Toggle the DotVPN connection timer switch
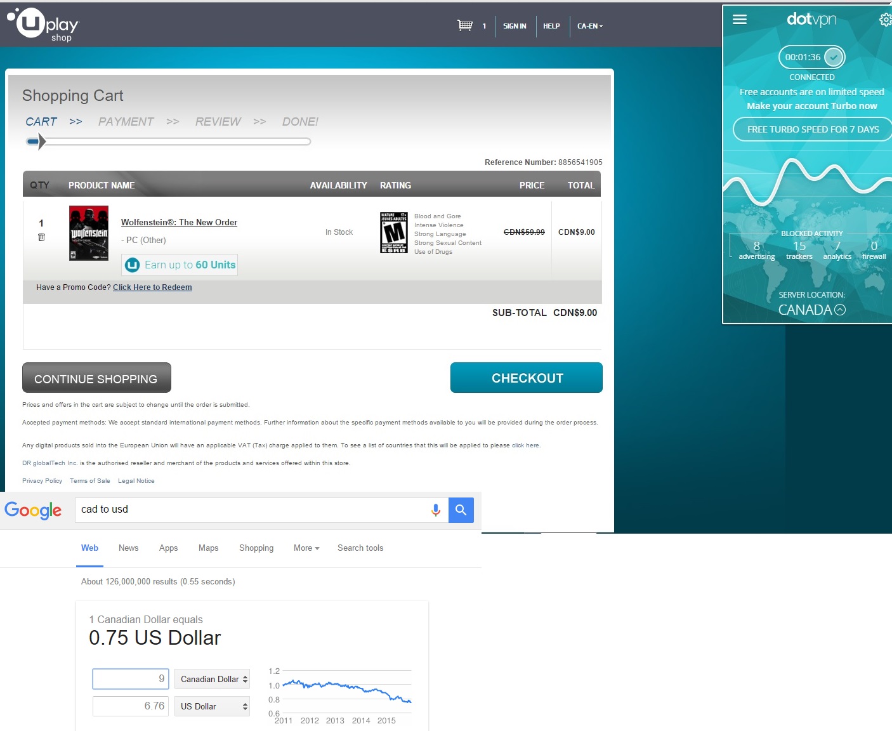The width and height of the screenshot is (892, 731). (x=812, y=57)
